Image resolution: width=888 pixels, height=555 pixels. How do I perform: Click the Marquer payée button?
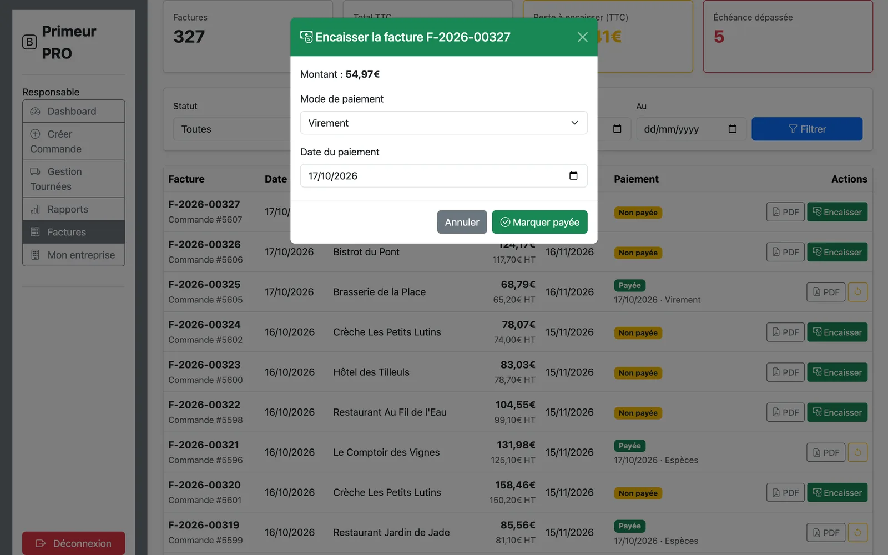pyautogui.click(x=539, y=222)
